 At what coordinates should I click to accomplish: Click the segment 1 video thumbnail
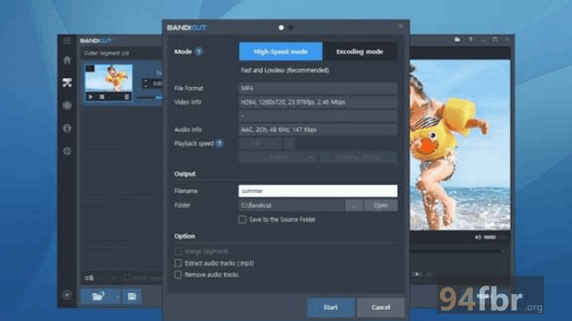point(109,78)
